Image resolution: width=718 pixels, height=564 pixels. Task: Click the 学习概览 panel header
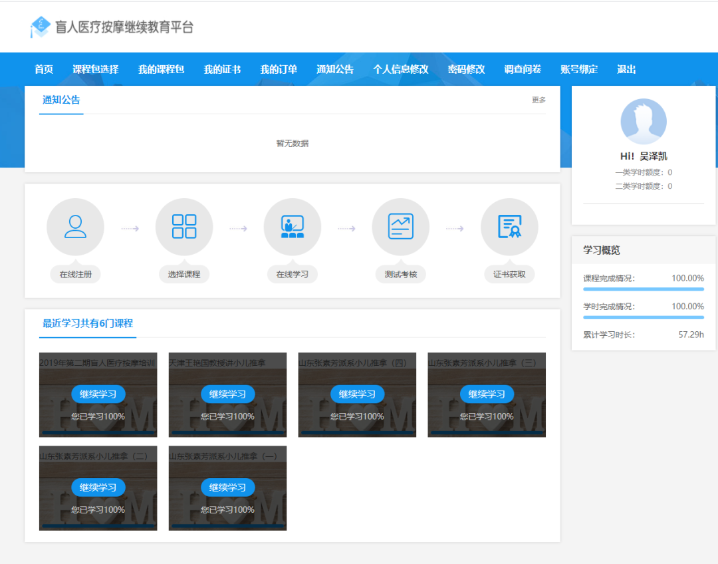(644, 250)
